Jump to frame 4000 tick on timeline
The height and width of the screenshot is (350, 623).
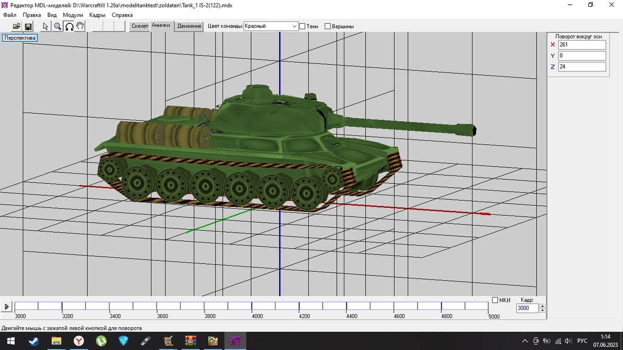[252, 306]
